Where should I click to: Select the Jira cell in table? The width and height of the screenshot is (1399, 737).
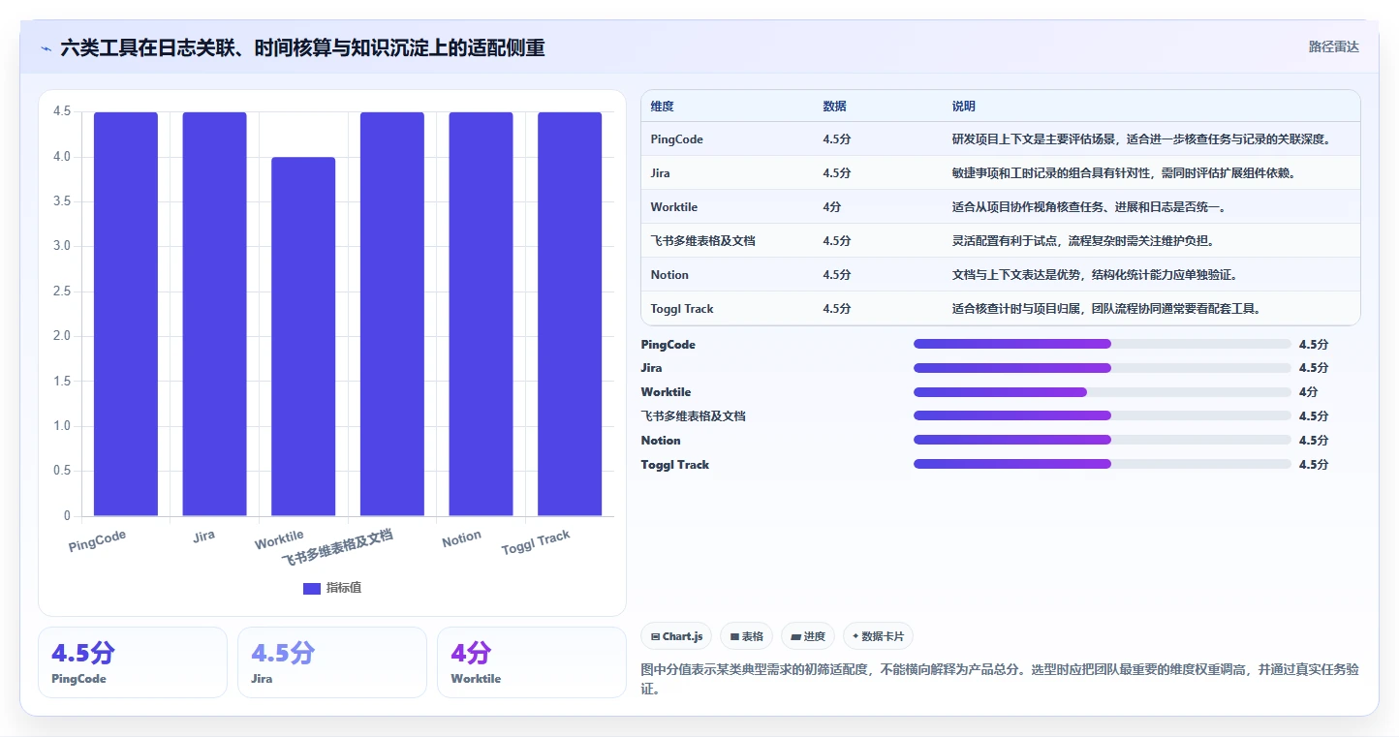tap(661, 173)
